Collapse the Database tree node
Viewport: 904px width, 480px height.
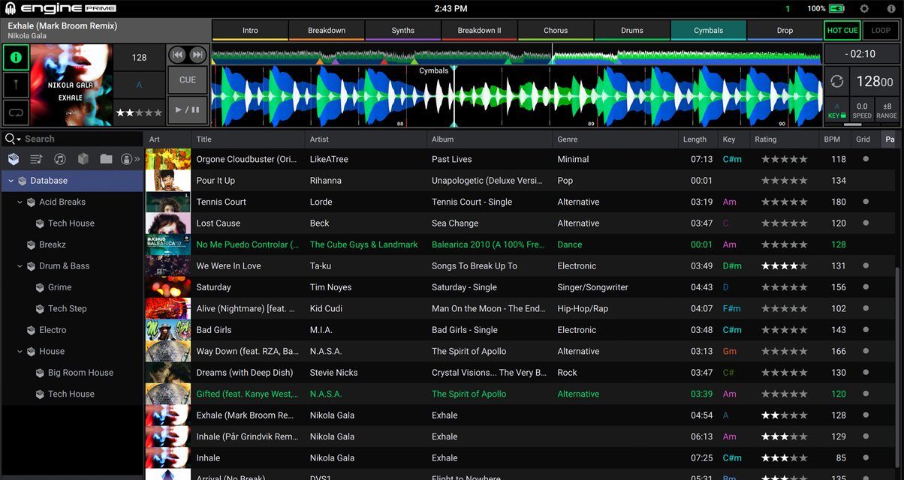coord(11,181)
